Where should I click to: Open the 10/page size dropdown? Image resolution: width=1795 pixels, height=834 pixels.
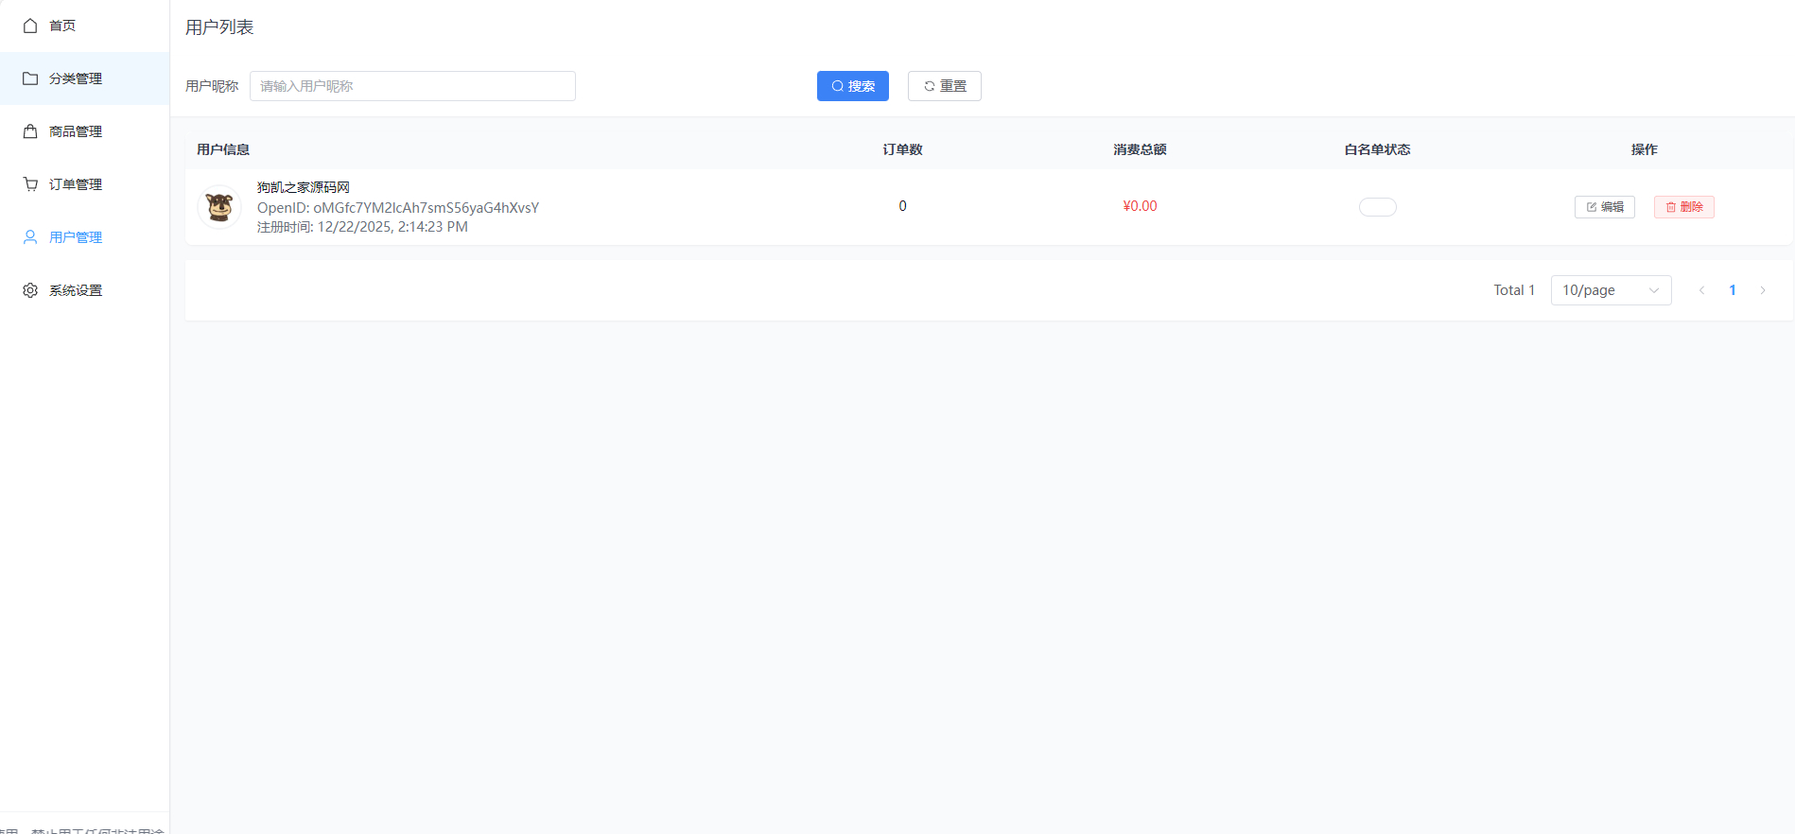pyautogui.click(x=1610, y=290)
